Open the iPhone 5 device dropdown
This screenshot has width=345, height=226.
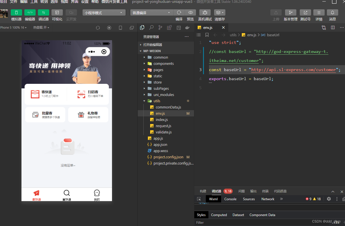(x=13, y=27)
